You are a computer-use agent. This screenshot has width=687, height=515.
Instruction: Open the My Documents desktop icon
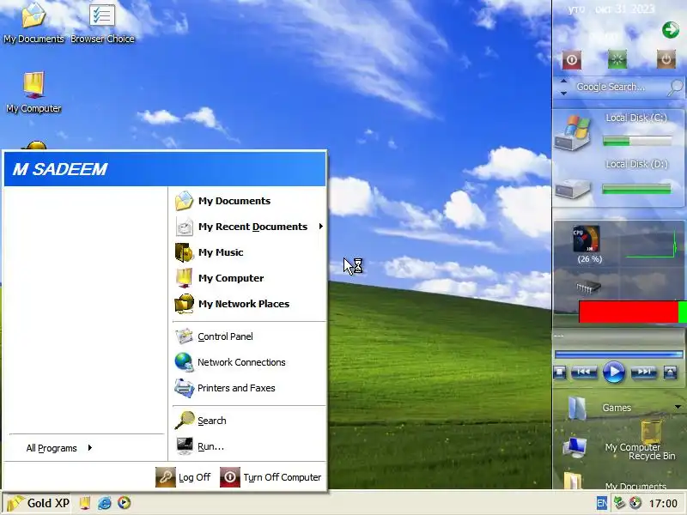coord(33,23)
